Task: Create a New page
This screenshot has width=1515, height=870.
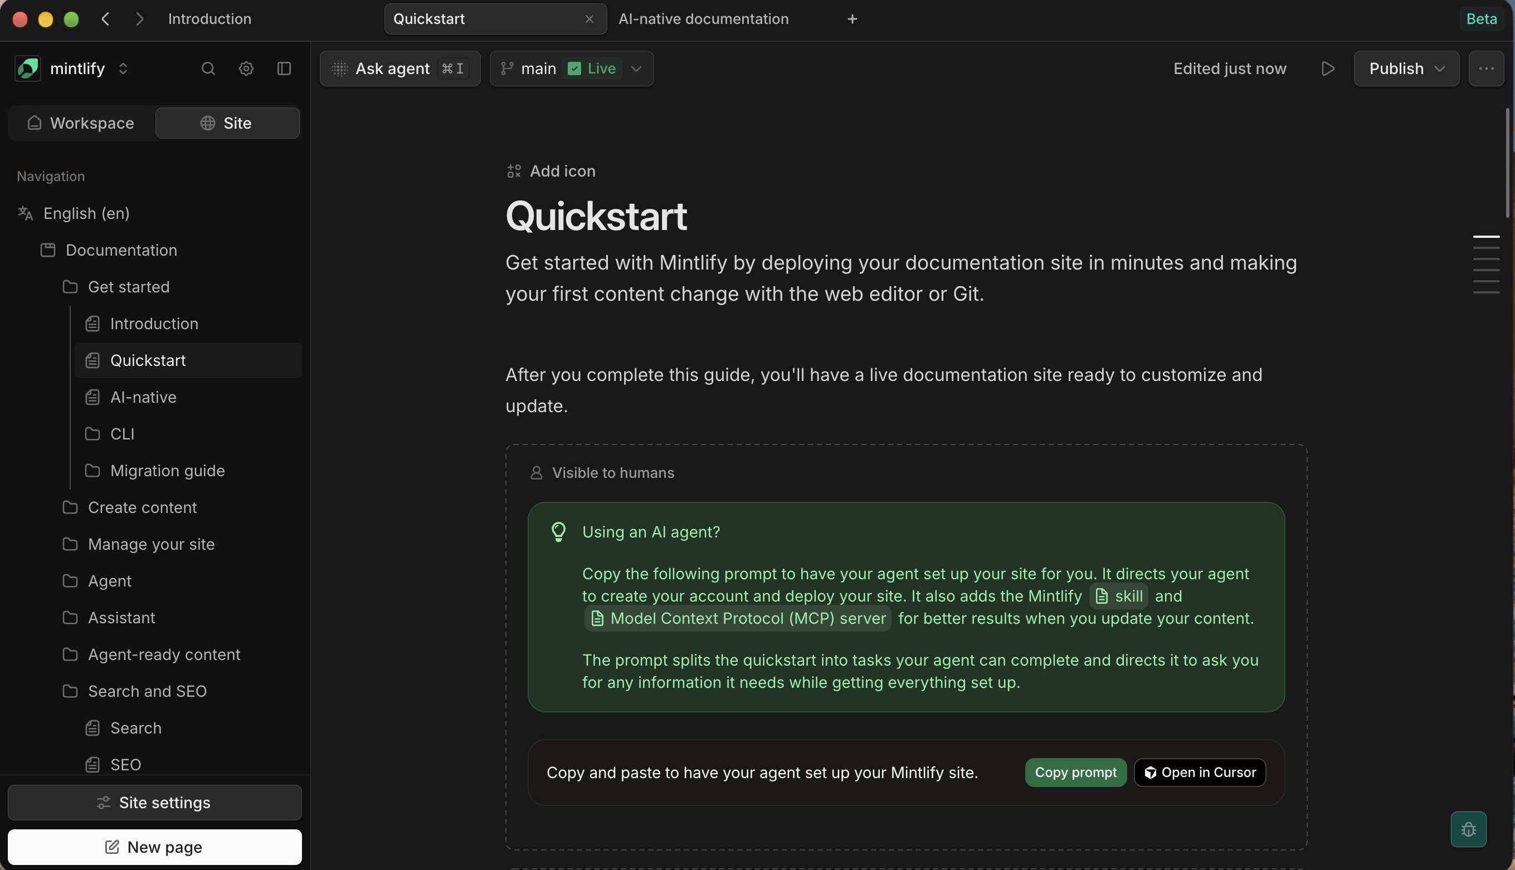Action: click(x=155, y=847)
